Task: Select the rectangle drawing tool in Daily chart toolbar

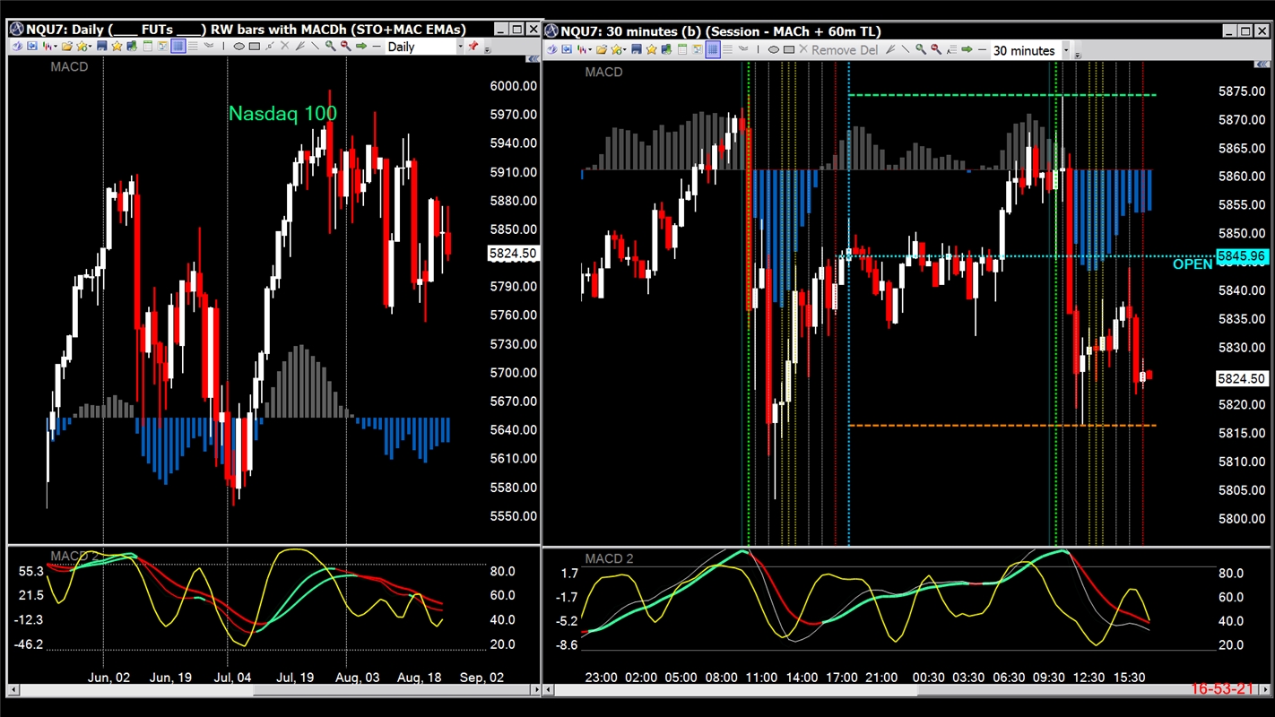Action: [255, 47]
